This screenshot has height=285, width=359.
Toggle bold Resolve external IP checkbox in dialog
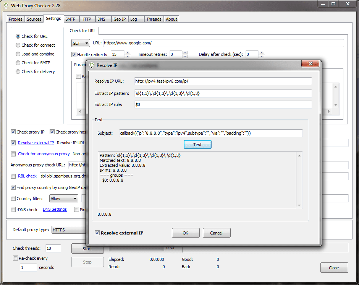coord(97,233)
